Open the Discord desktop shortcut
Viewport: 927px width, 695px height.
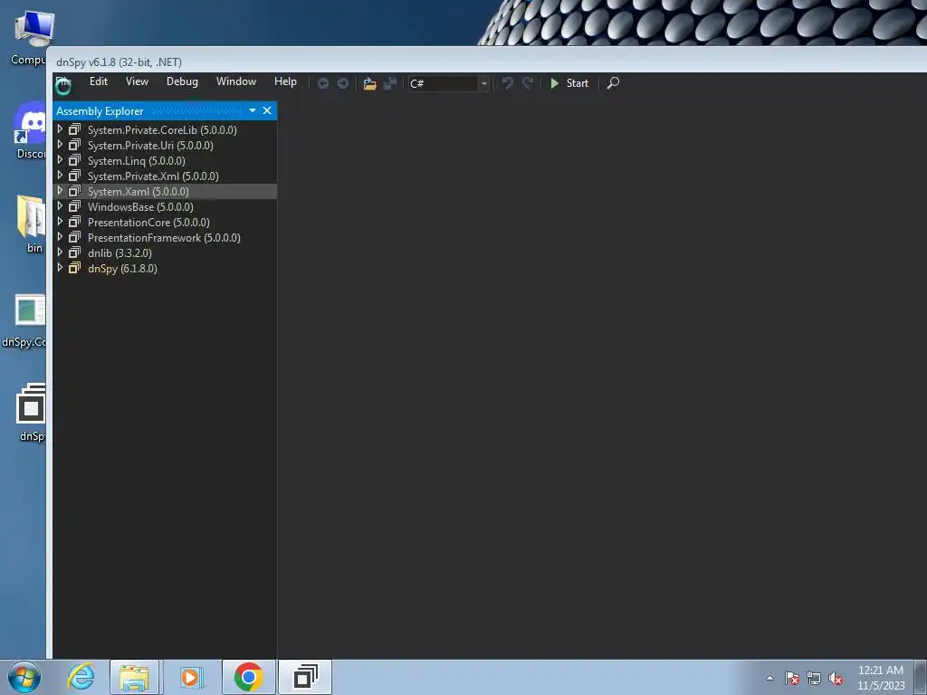(31, 131)
